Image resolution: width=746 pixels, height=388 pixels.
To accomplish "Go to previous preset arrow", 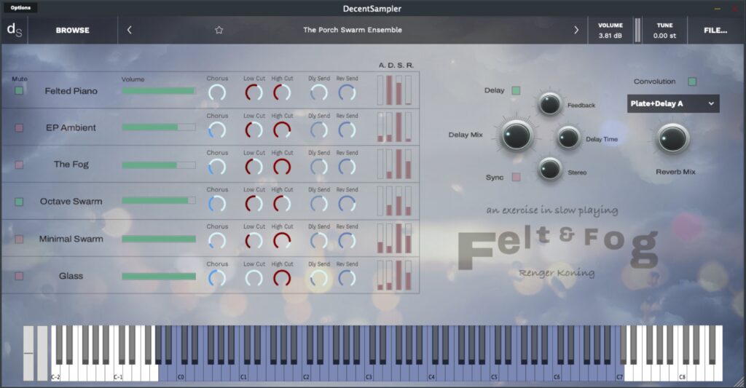I will 130,30.
